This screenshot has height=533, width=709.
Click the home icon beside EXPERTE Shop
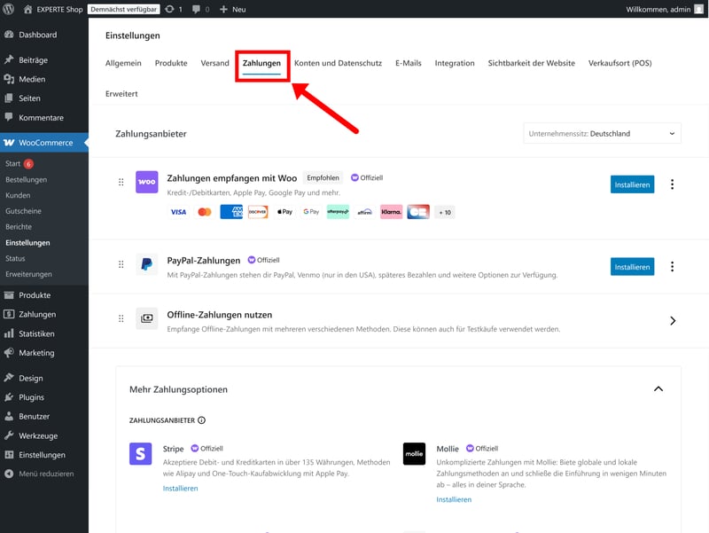[28, 9]
